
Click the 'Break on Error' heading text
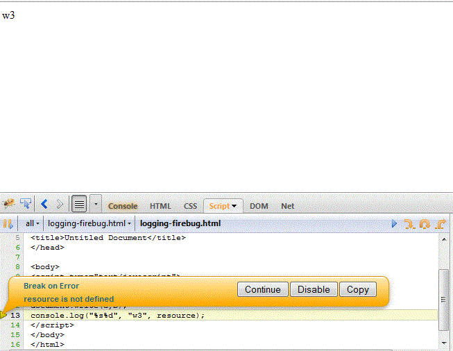point(51,286)
